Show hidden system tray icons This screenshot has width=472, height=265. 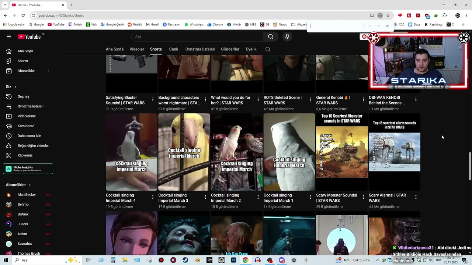pos(378,260)
